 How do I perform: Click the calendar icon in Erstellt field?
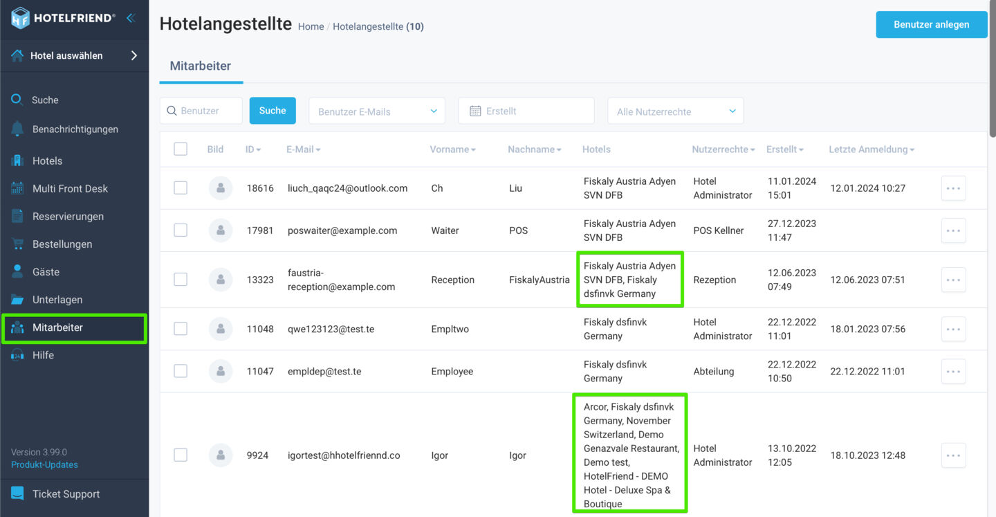click(475, 111)
